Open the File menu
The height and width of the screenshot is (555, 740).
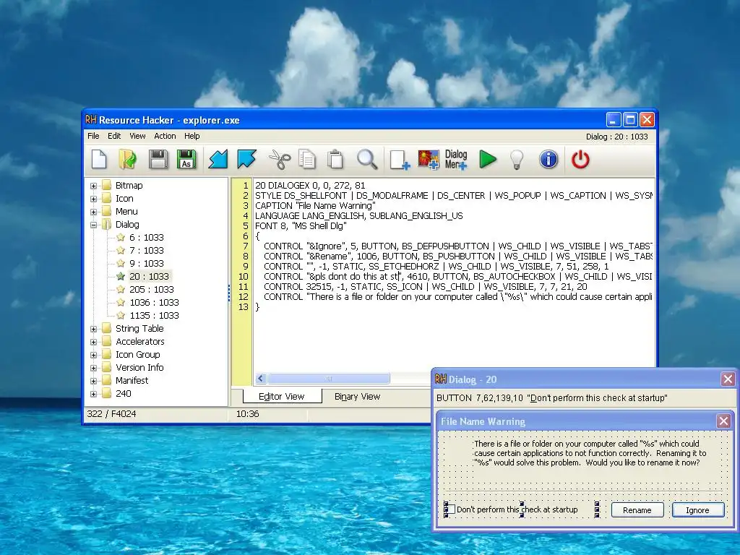93,136
